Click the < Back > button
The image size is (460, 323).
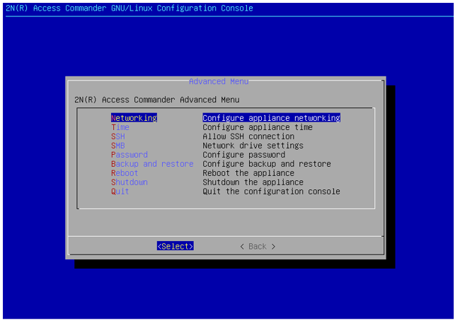pos(258,246)
